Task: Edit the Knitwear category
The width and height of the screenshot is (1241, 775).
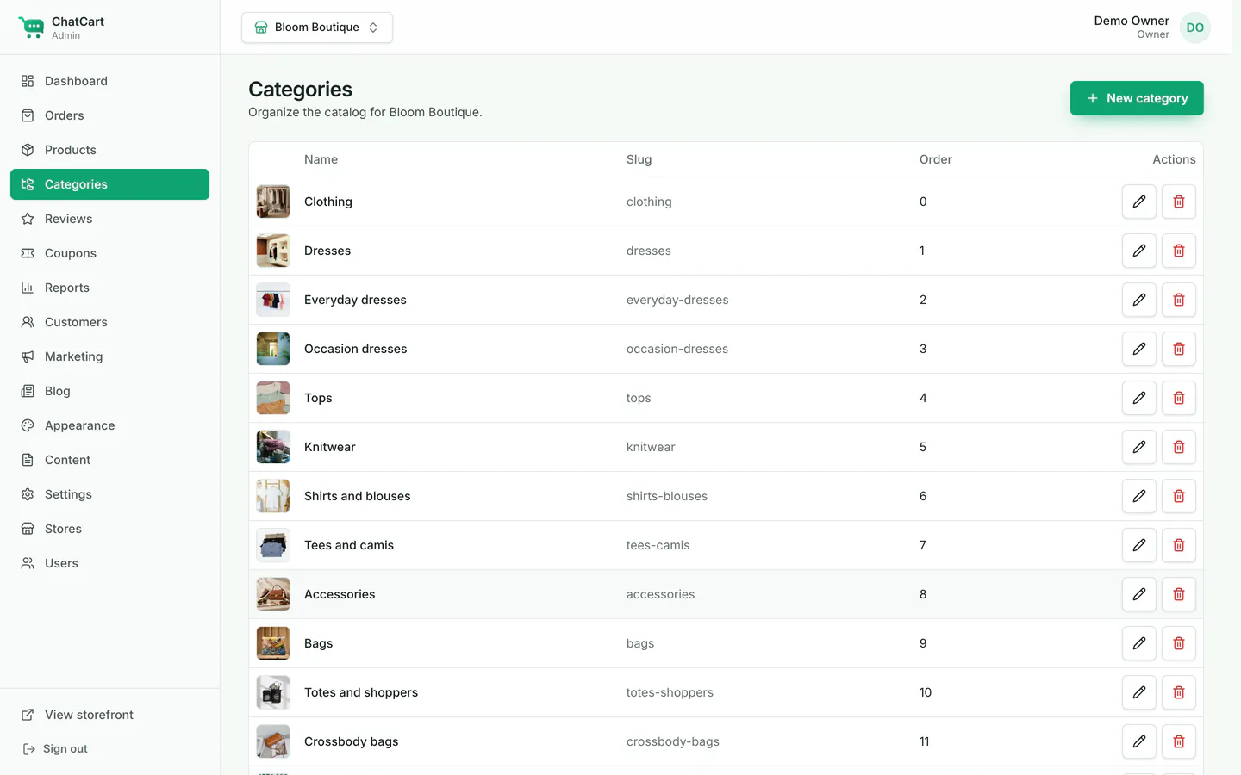Action: (x=1138, y=447)
